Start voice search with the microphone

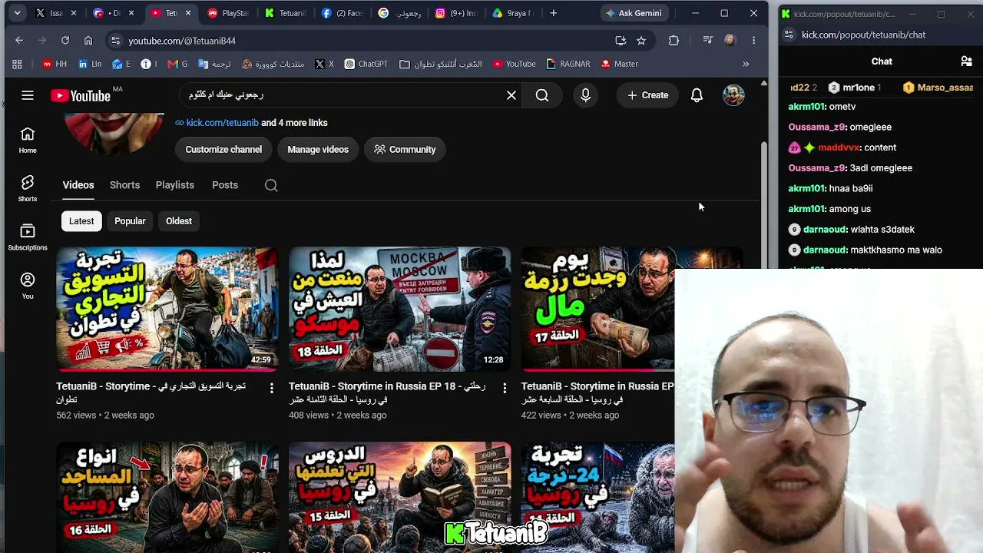coord(585,95)
